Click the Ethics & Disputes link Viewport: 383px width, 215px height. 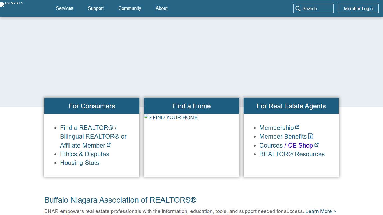[x=84, y=154]
